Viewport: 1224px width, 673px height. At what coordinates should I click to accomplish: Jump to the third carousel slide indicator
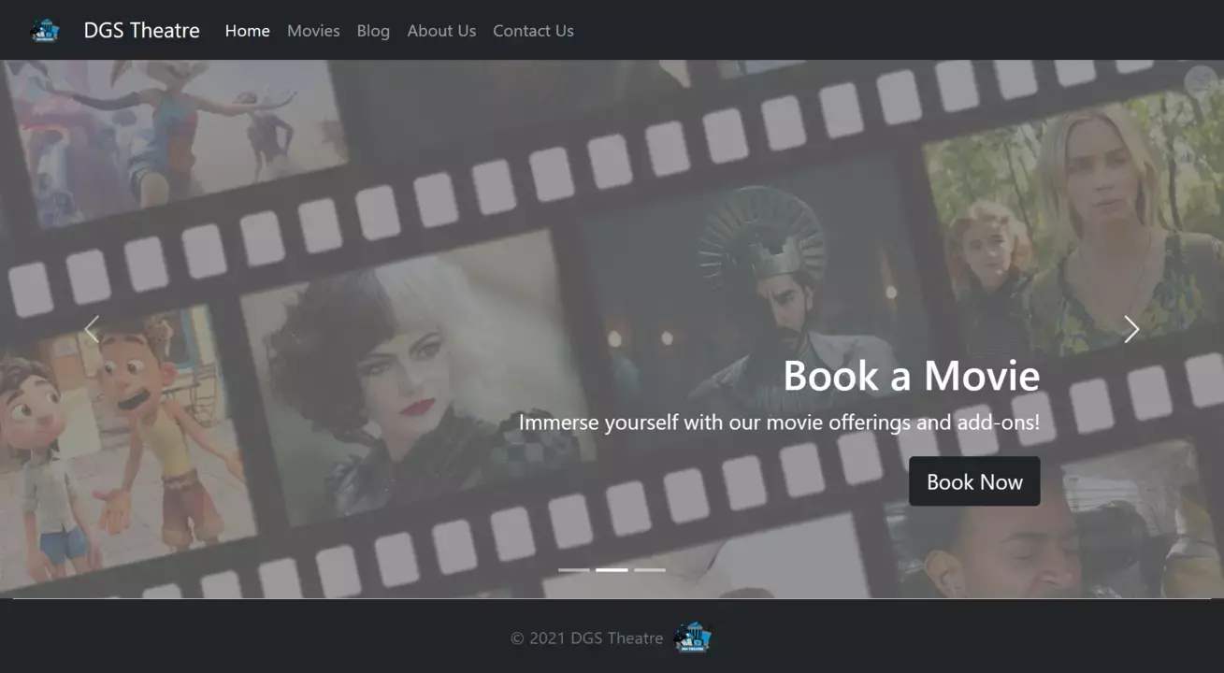click(650, 569)
